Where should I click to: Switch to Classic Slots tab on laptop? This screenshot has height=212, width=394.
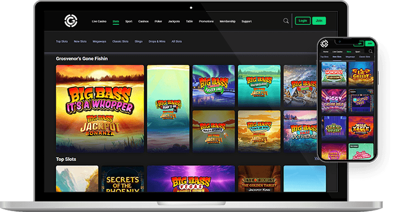[x=120, y=41]
